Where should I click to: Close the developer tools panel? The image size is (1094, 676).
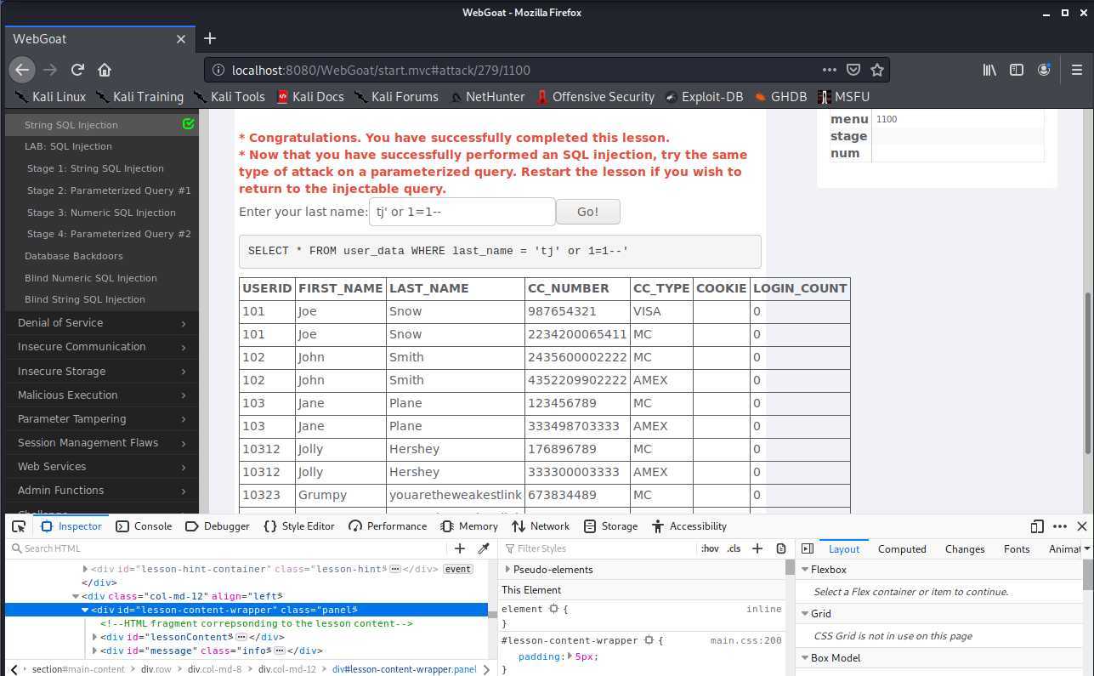pos(1082,526)
